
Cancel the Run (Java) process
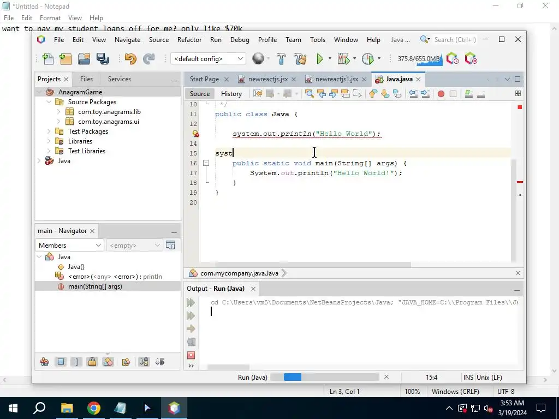coord(386,376)
